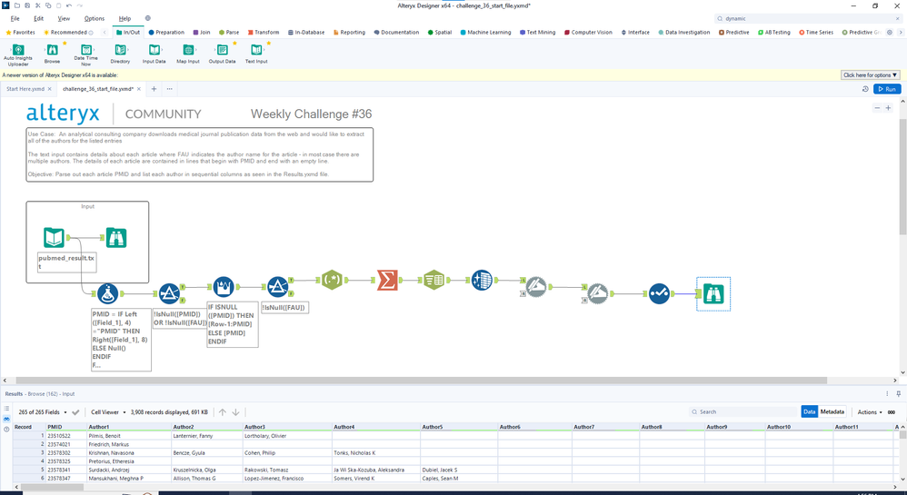Select the final Browse node on canvas
This screenshot has height=495, width=907.
(x=713, y=293)
